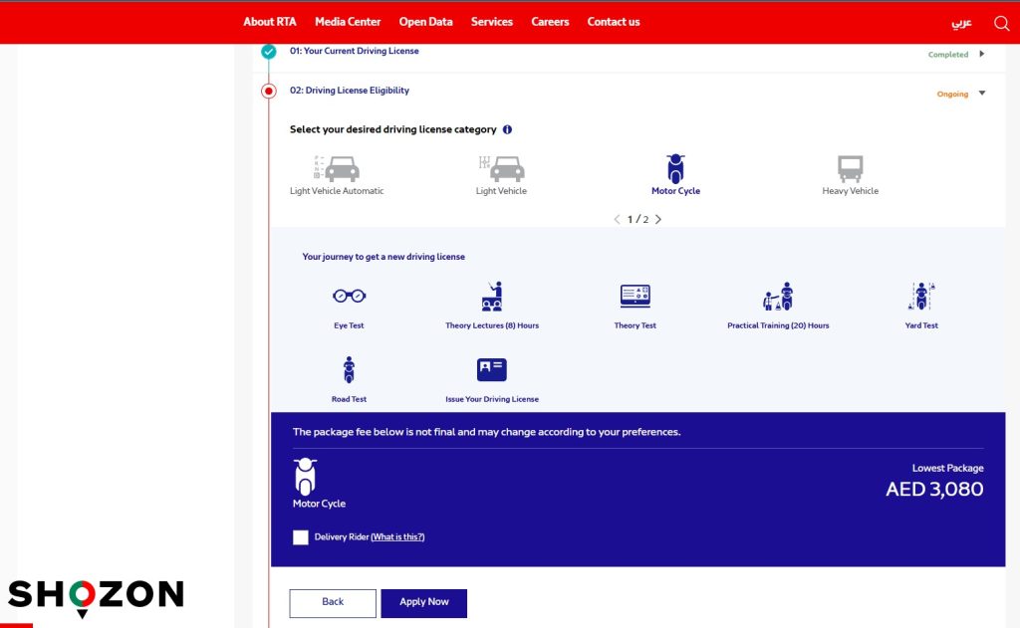
Task: Enable the Delivery Rider checkbox
Action: tap(300, 537)
